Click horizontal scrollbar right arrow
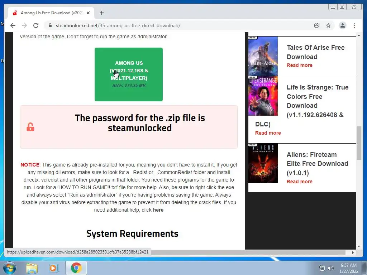367x275 pixels. coord(353,252)
